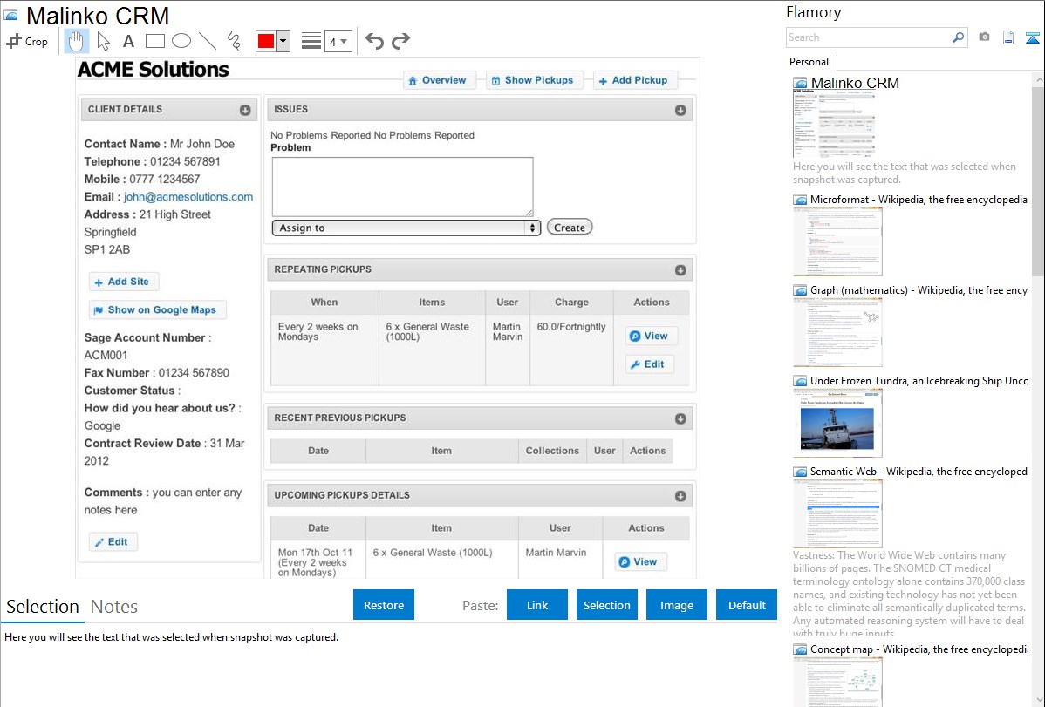
Task: Select the straight line tool
Action: pyautogui.click(x=208, y=41)
